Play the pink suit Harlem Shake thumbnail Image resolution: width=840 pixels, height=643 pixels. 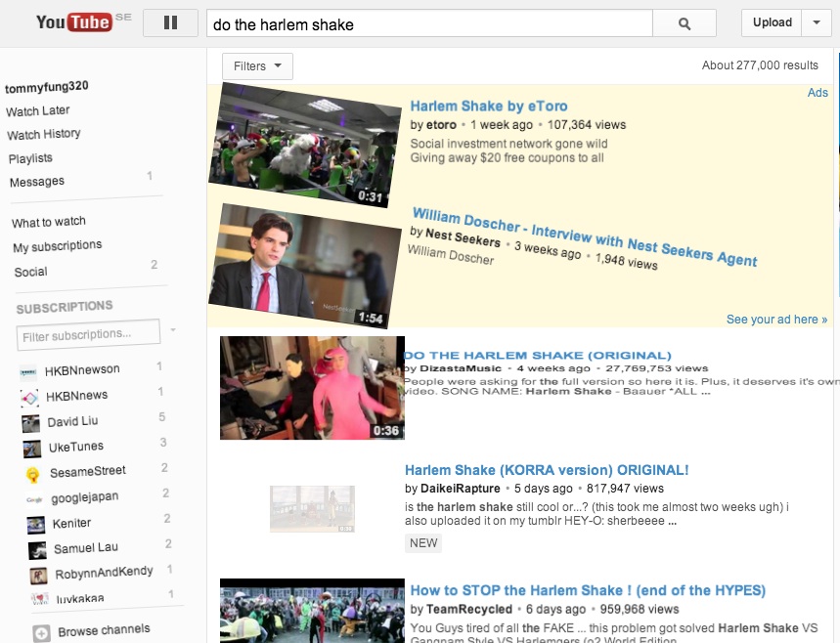[311, 388]
